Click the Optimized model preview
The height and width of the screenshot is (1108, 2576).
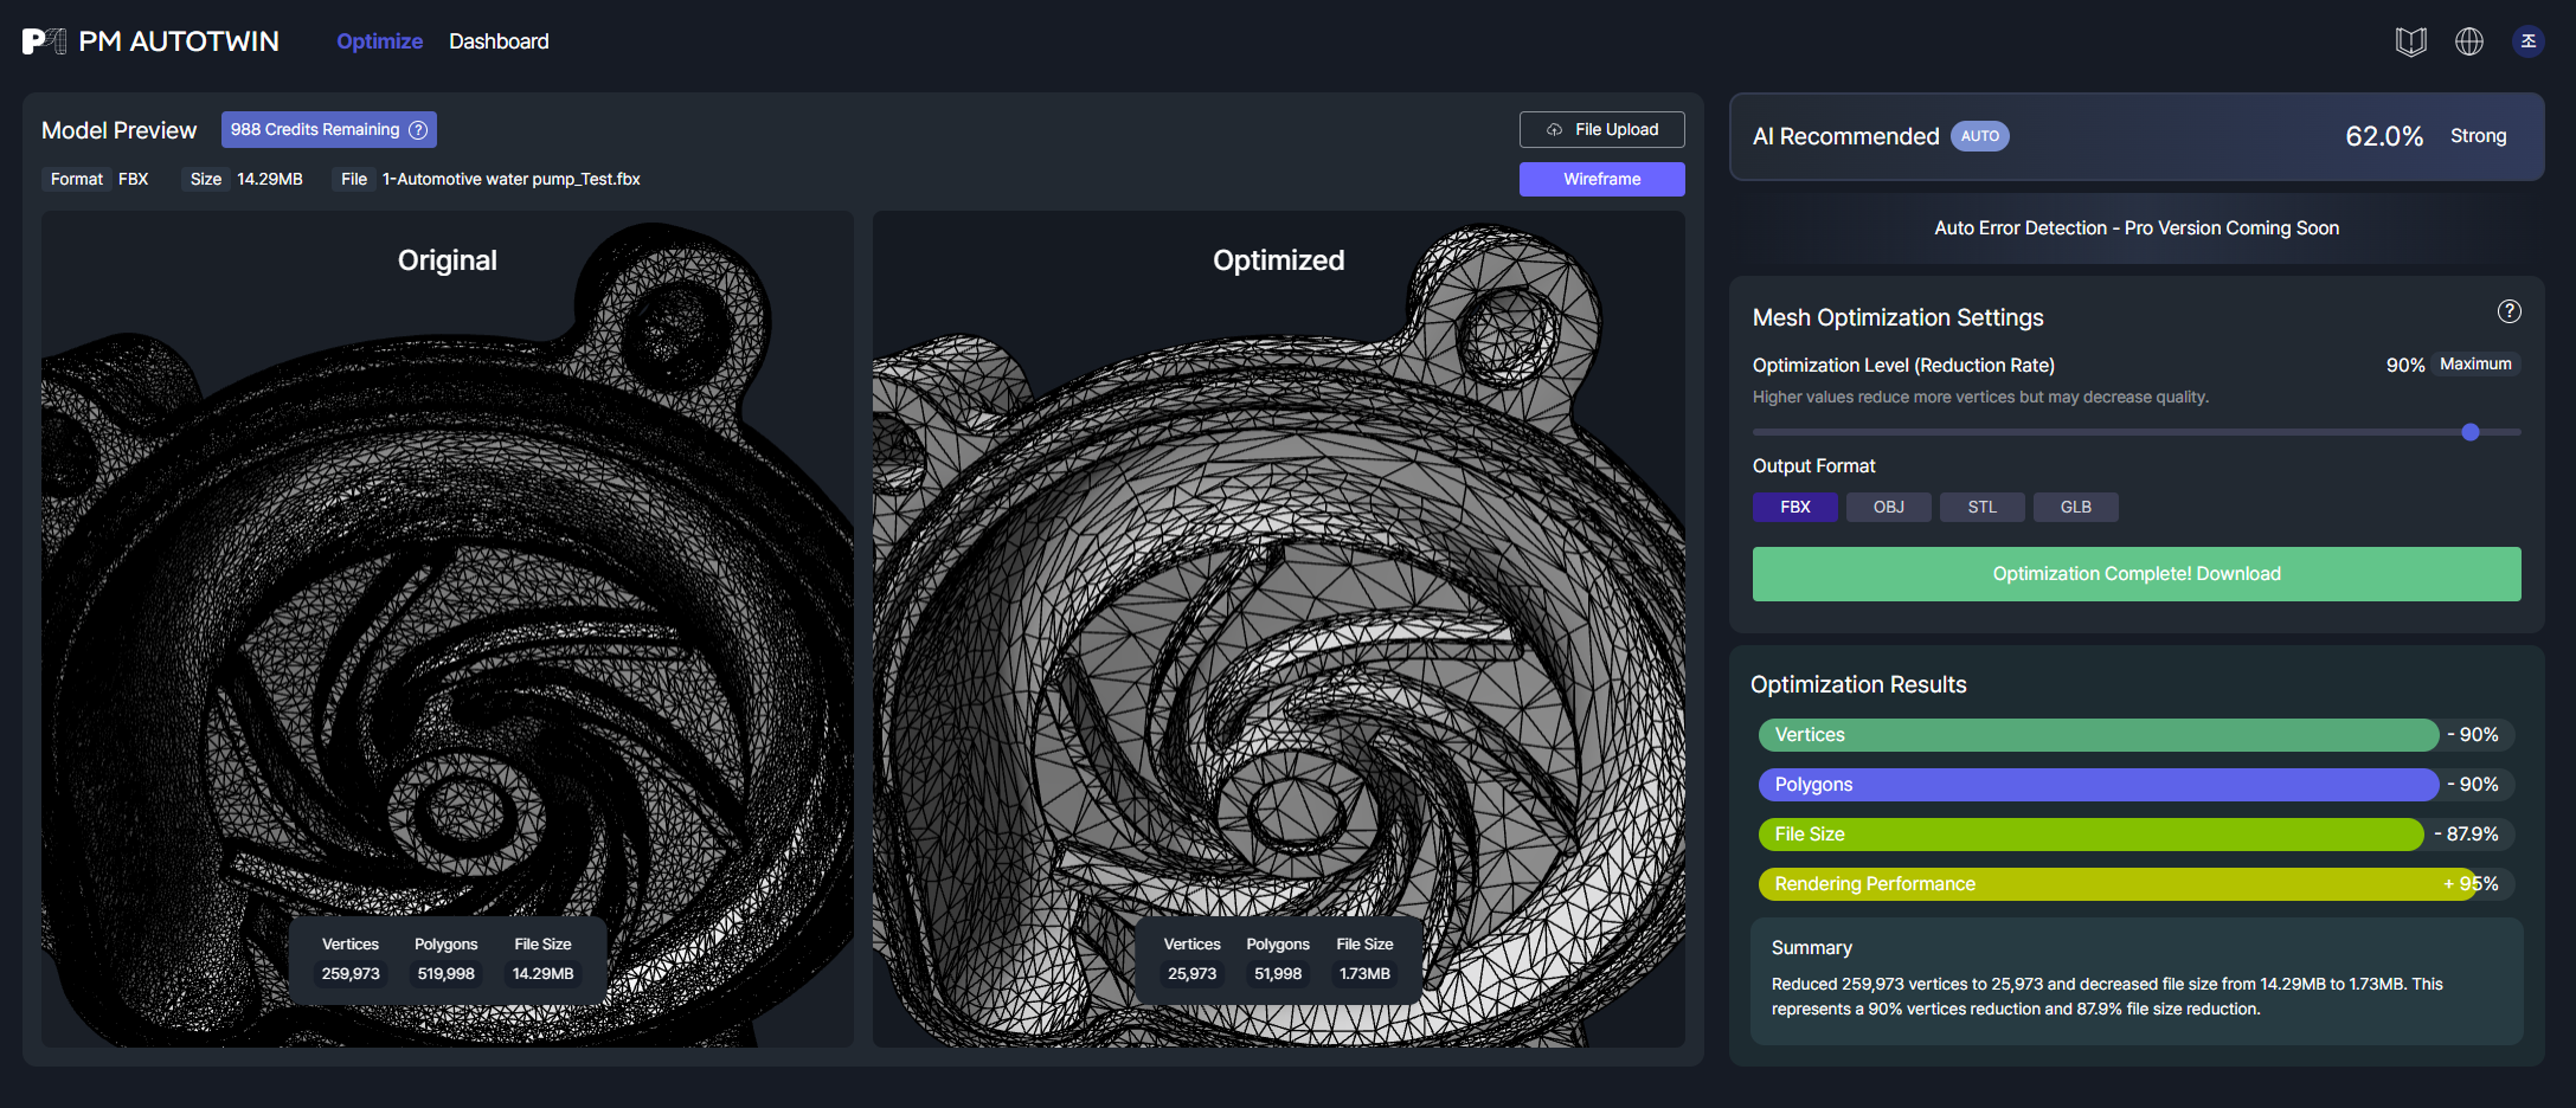pos(1278,629)
